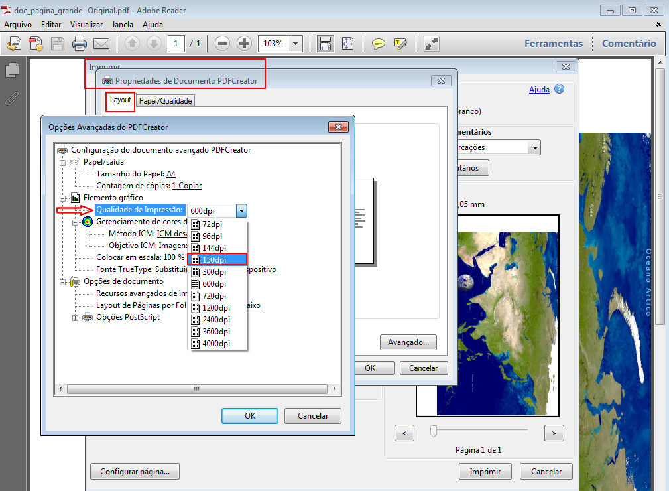Click the page preview slider handle
The height and width of the screenshot is (491, 669).
[434, 431]
